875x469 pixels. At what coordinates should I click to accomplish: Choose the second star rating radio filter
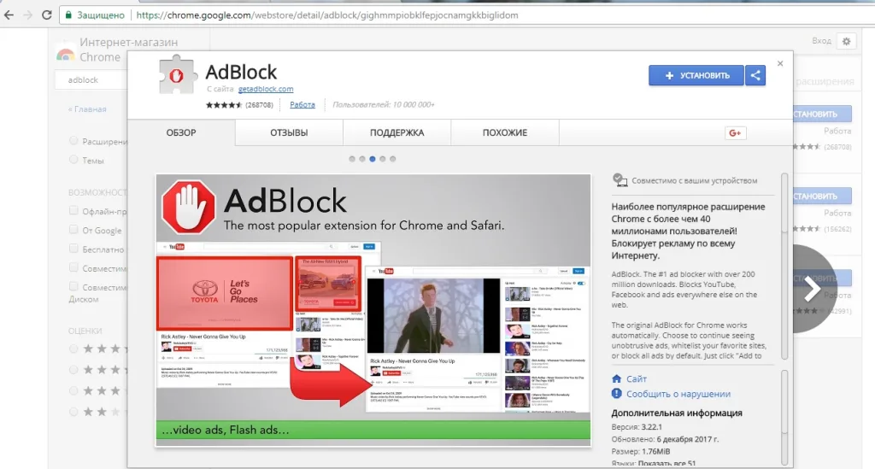point(73,370)
